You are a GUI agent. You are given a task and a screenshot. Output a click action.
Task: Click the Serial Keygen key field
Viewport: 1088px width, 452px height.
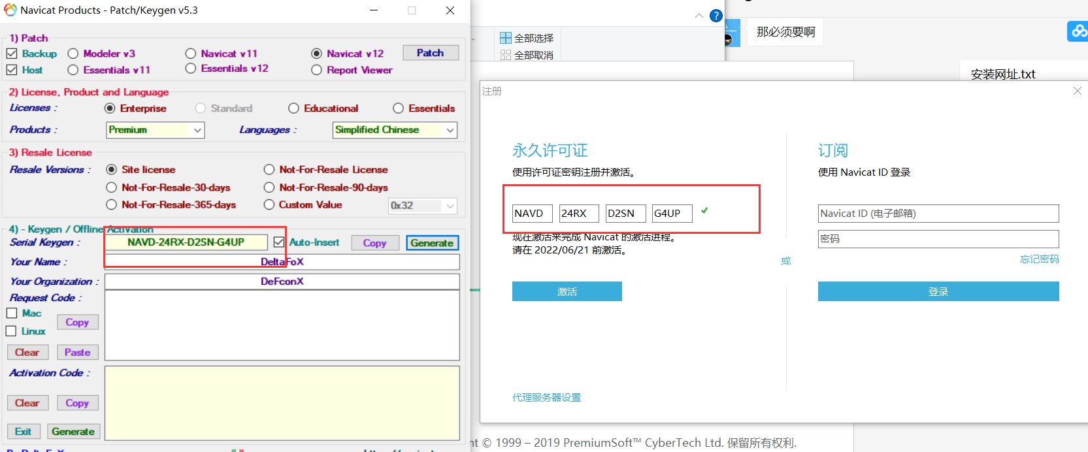[x=186, y=242]
